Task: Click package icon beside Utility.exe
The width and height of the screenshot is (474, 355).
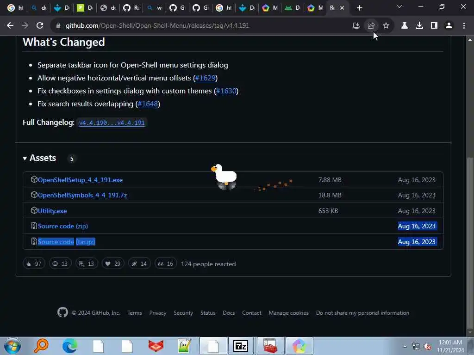Action: point(34,210)
